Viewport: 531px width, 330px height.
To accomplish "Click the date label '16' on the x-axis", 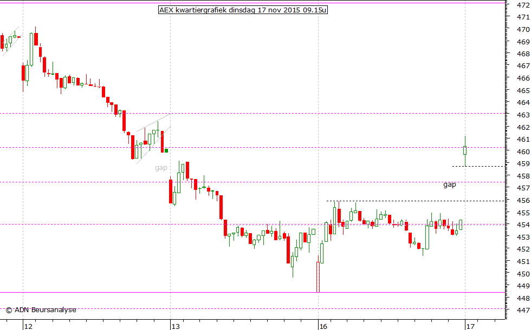I will point(323,326).
